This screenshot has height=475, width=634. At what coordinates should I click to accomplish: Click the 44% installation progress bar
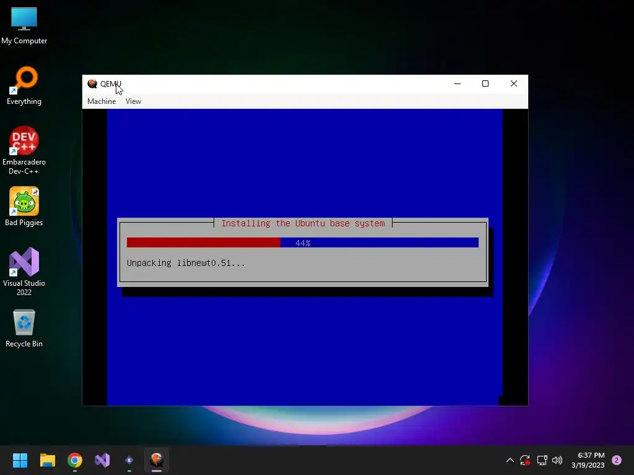point(302,242)
